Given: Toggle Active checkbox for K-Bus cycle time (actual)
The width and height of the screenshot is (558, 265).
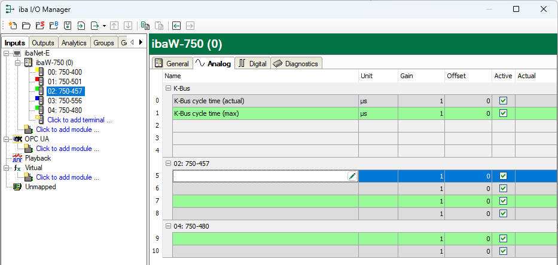Looking at the screenshot, I should [503, 101].
